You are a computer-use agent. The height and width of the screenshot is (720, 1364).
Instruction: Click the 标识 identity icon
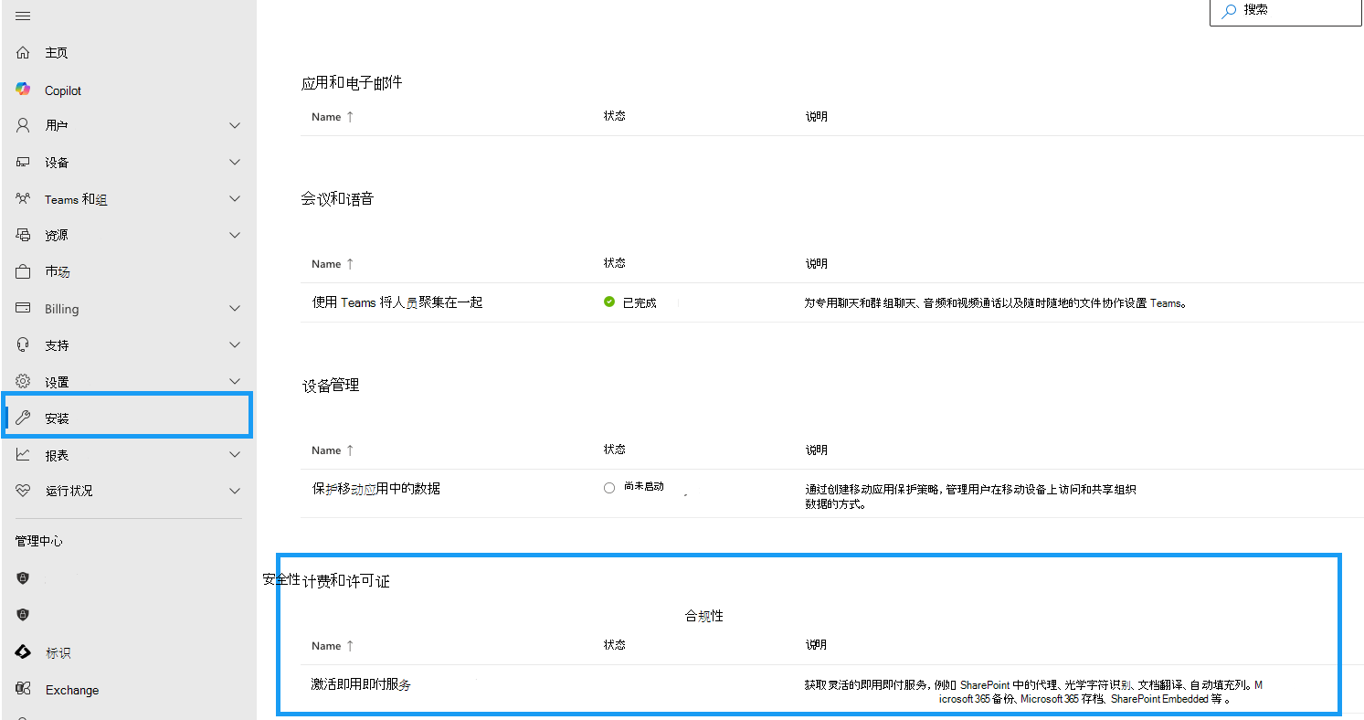pyautogui.click(x=23, y=651)
